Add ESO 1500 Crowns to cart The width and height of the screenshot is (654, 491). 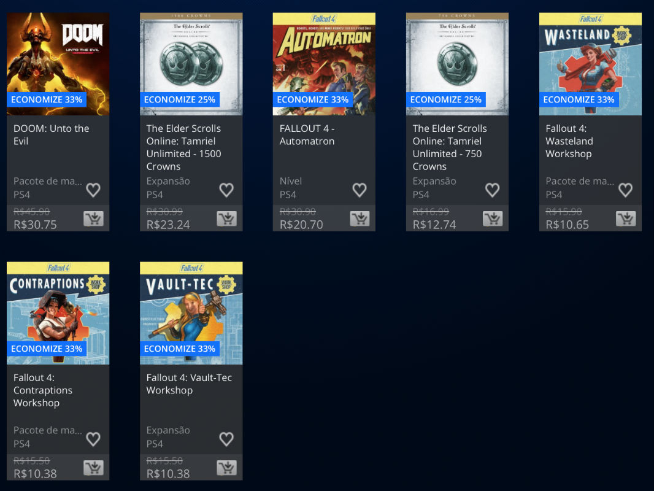(x=226, y=218)
